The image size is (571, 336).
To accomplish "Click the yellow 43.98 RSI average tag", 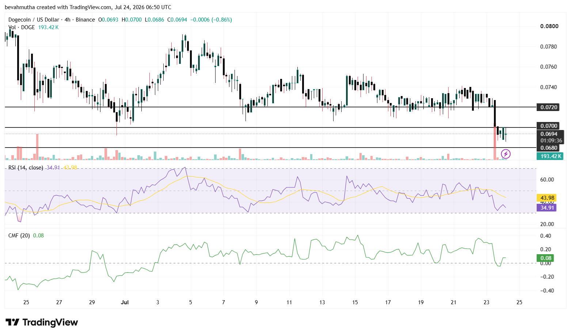I will coord(547,198).
